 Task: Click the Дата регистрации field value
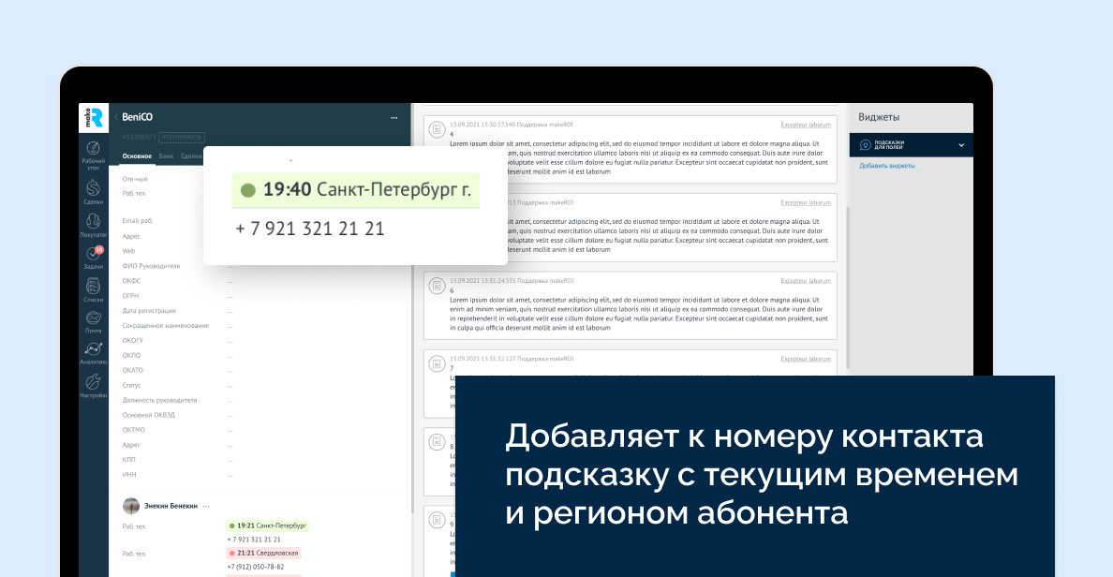point(230,312)
